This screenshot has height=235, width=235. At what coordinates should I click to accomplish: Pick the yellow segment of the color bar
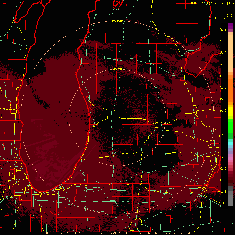(x=231, y=112)
